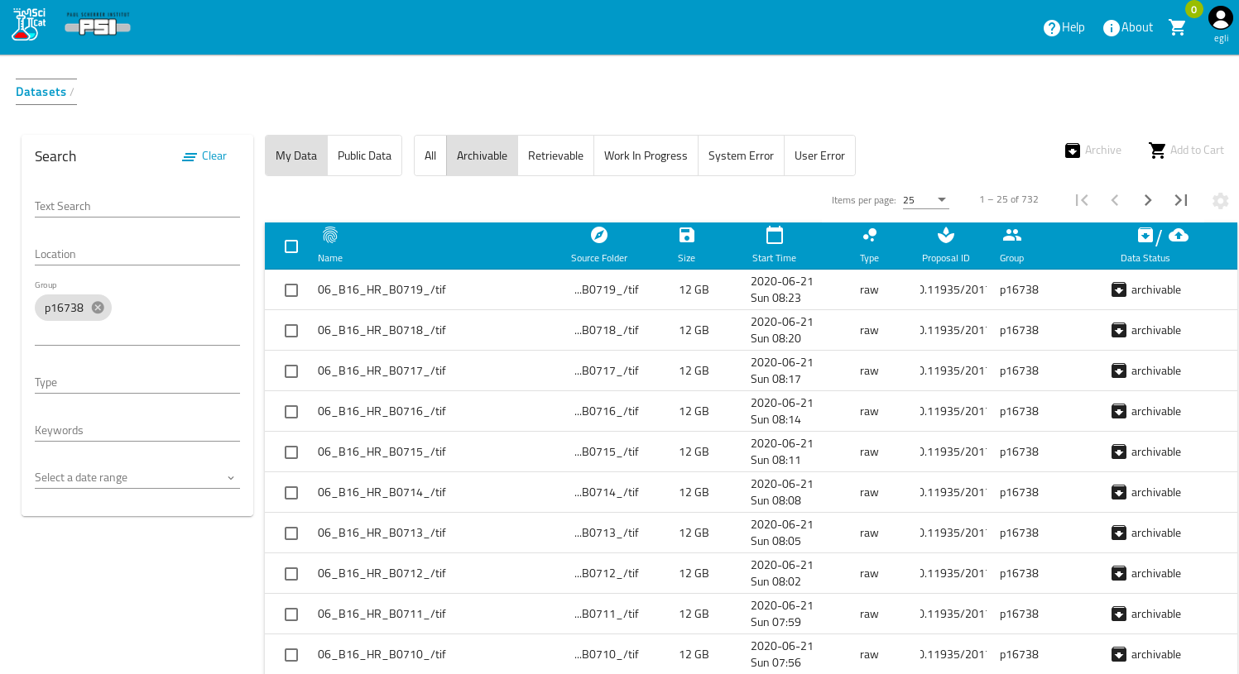The height and width of the screenshot is (674, 1239).
Task: Click the Source Folder compass icon
Action: click(599, 235)
